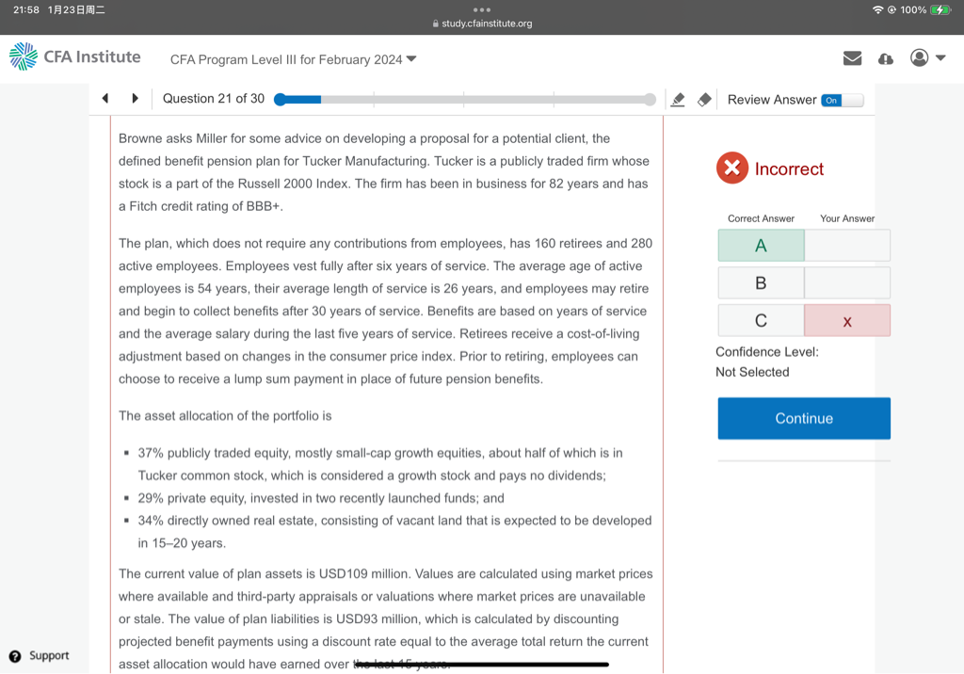Viewport: 964px width, 674px height.
Task: Click the question progress slider bar
Action: 464,100
